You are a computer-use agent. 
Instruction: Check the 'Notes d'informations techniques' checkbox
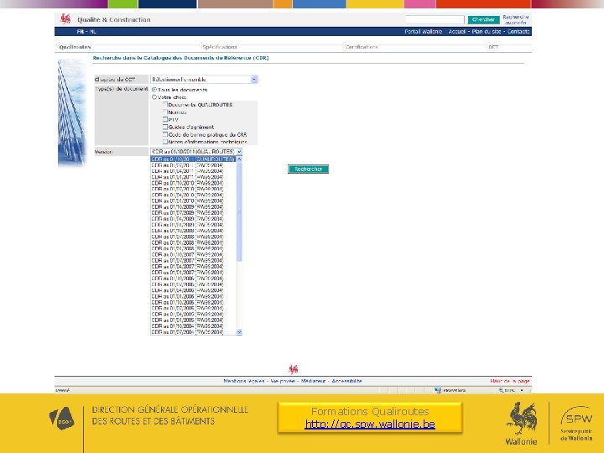tap(165, 142)
